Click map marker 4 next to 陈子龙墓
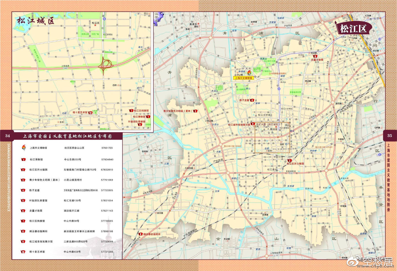Screen dimensions: 397x271 click(252, 100)
